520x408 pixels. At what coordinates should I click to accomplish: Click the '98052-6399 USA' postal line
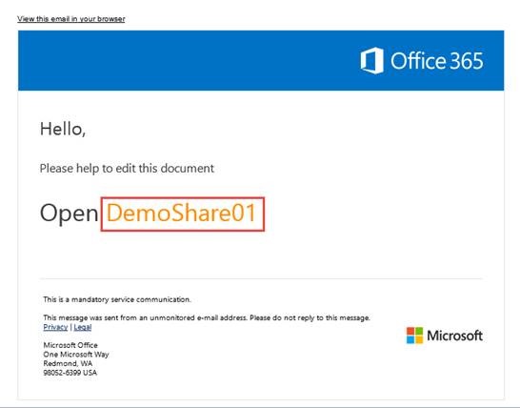70,373
